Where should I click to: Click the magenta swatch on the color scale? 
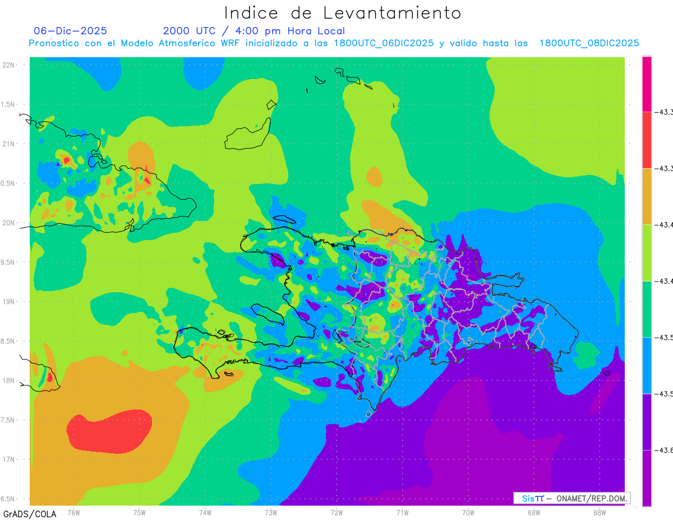[647, 84]
